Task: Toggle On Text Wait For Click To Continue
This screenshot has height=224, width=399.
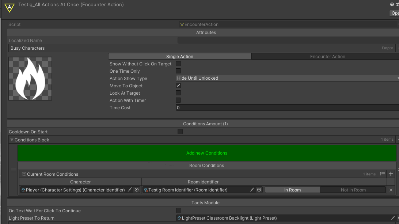Action: (179, 210)
